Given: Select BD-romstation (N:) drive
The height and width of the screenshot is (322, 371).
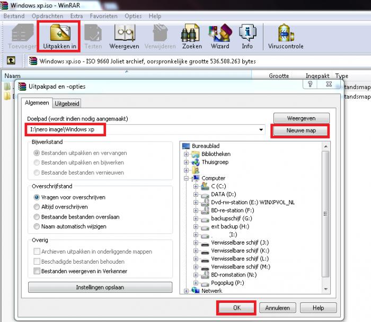Looking at the screenshot, I should (234, 275).
